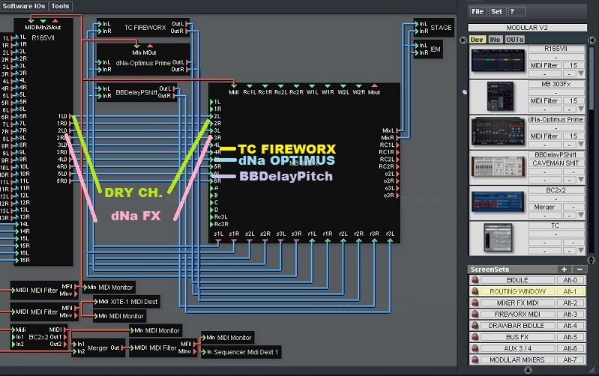Expand the BBDelayPShift device row arrow
The width and height of the screenshot is (599, 376).
pyautogui.click(x=581, y=180)
